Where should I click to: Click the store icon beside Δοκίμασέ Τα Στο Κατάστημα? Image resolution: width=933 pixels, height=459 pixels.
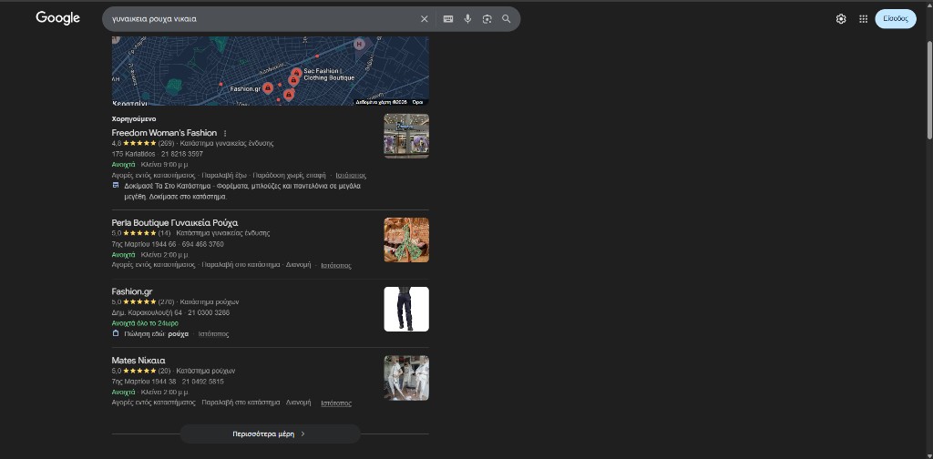116,186
